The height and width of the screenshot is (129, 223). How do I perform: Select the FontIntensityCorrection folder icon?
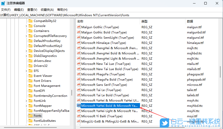pos(30,96)
